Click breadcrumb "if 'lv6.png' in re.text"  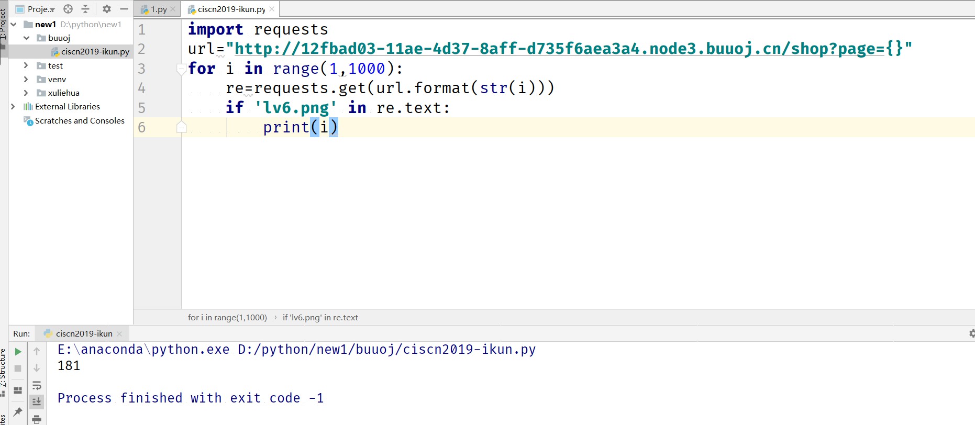click(x=320, y=317)
